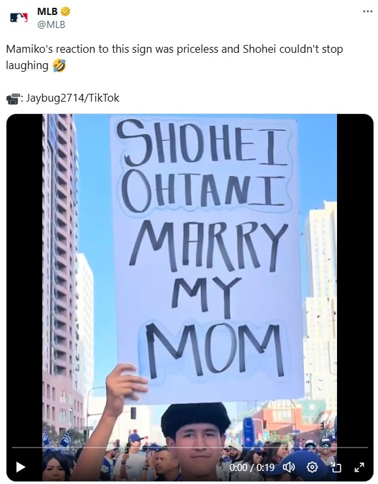The height and width of the screenshot is (484, 378).
Task: Toggle picture-in-picture mode for the video
Action: click(336, 467)
